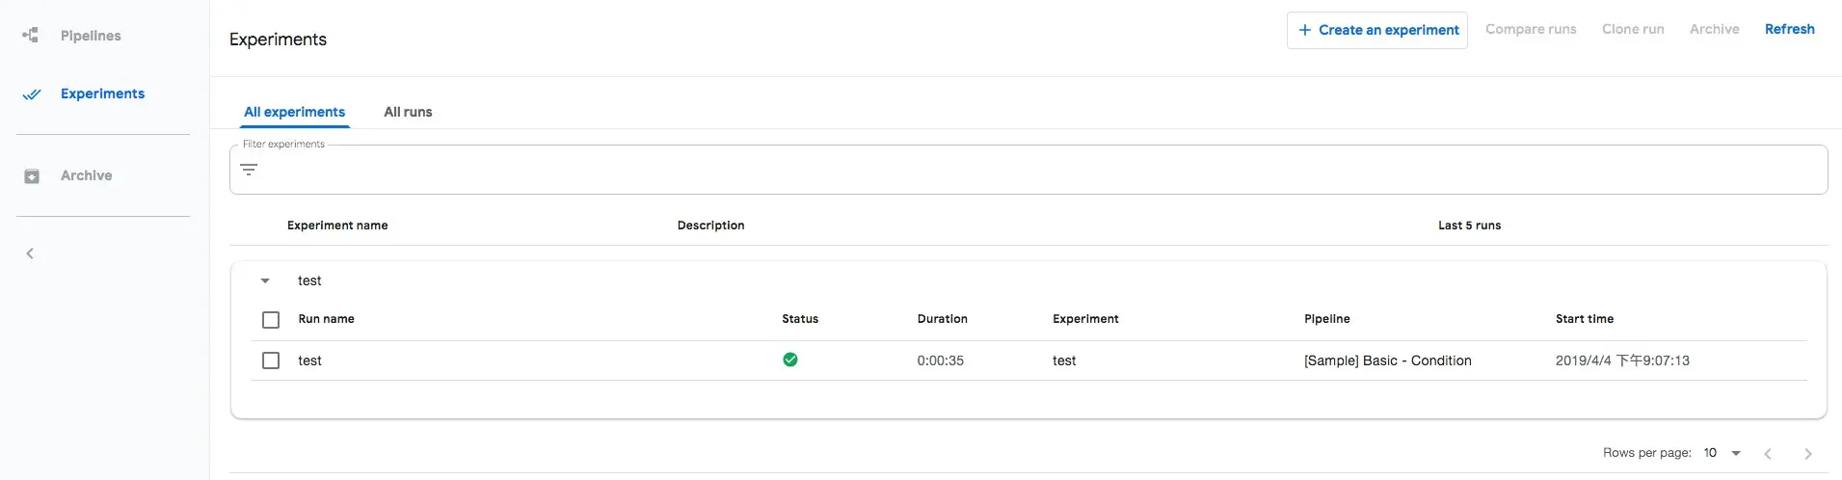Image resolution: width=1842 pixels, height=480 pixels.
Task: Switch to the All runs tab
Action: (408, 112)
